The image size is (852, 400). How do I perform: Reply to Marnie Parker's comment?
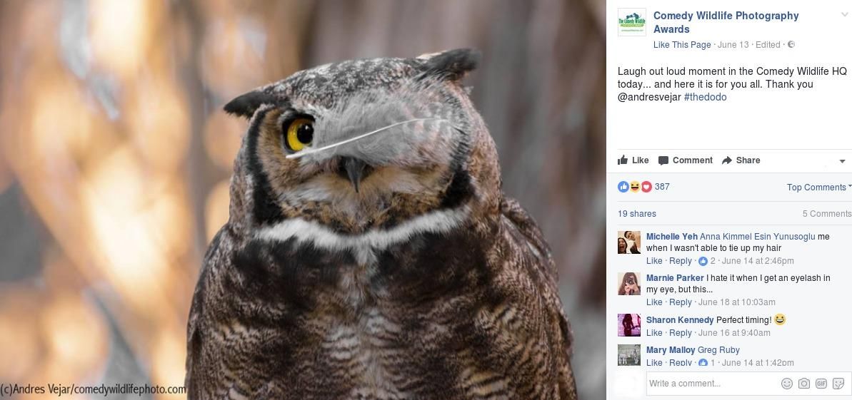tap(681, 302)
